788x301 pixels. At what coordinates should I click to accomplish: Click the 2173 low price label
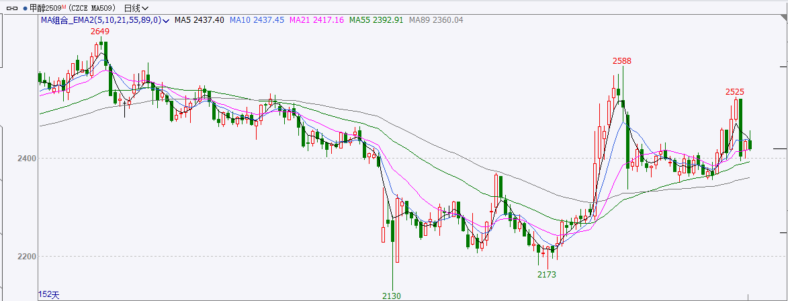547,274
